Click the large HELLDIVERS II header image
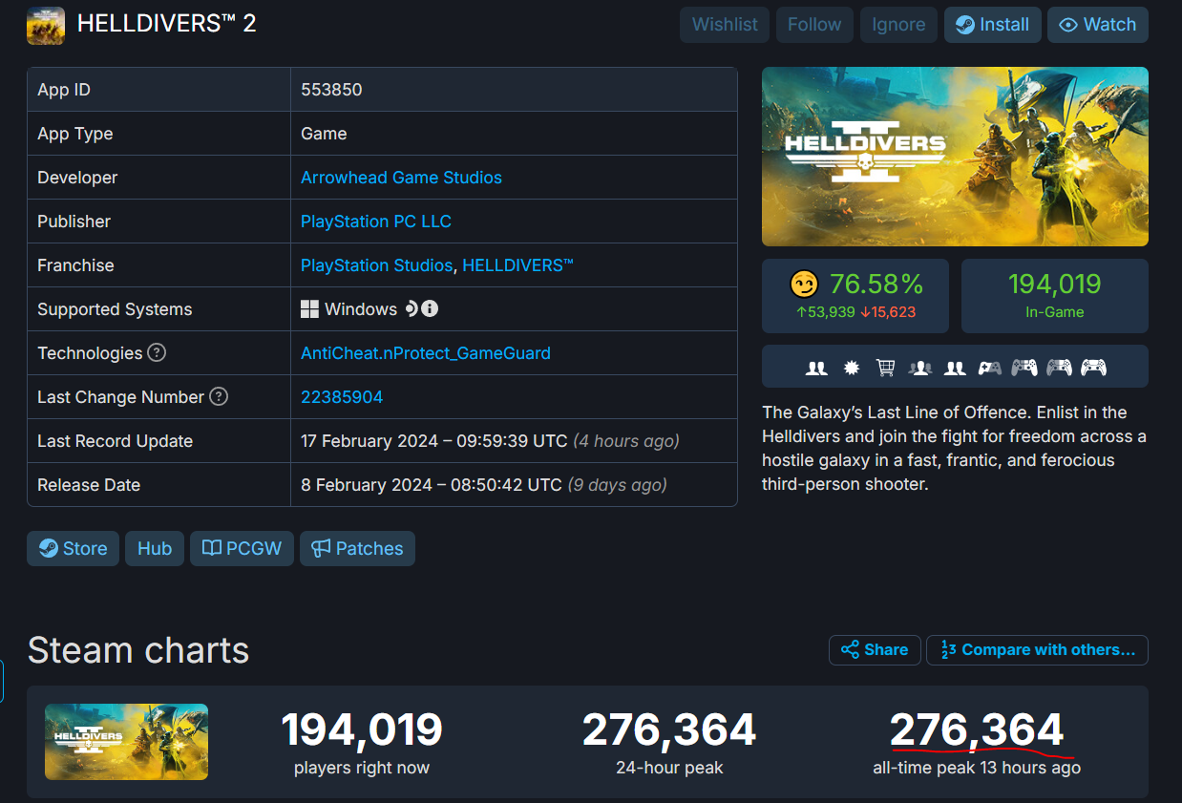The height and width of the screenshot is (803, 1182). coord(955,157)
